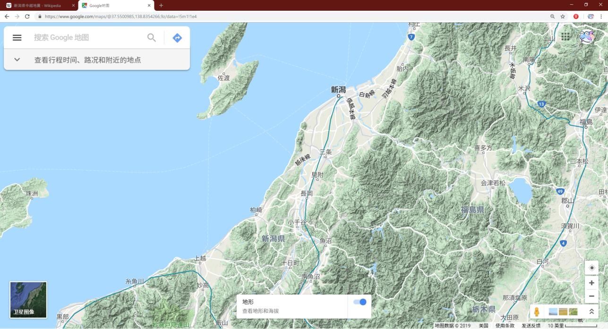Toggle the 地形 terrain switch off
This screenshot has height=329, width=608.
click(360, 302)
